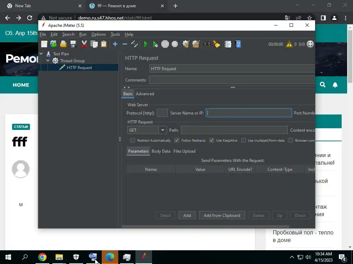Click the Protocol [http] input field
The image size is (353, 264).
pos(162,113)
